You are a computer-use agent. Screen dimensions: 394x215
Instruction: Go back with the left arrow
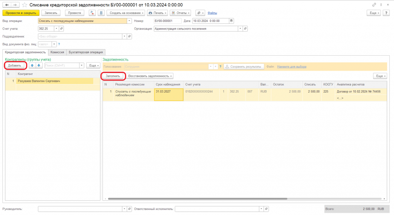[7, 5]
